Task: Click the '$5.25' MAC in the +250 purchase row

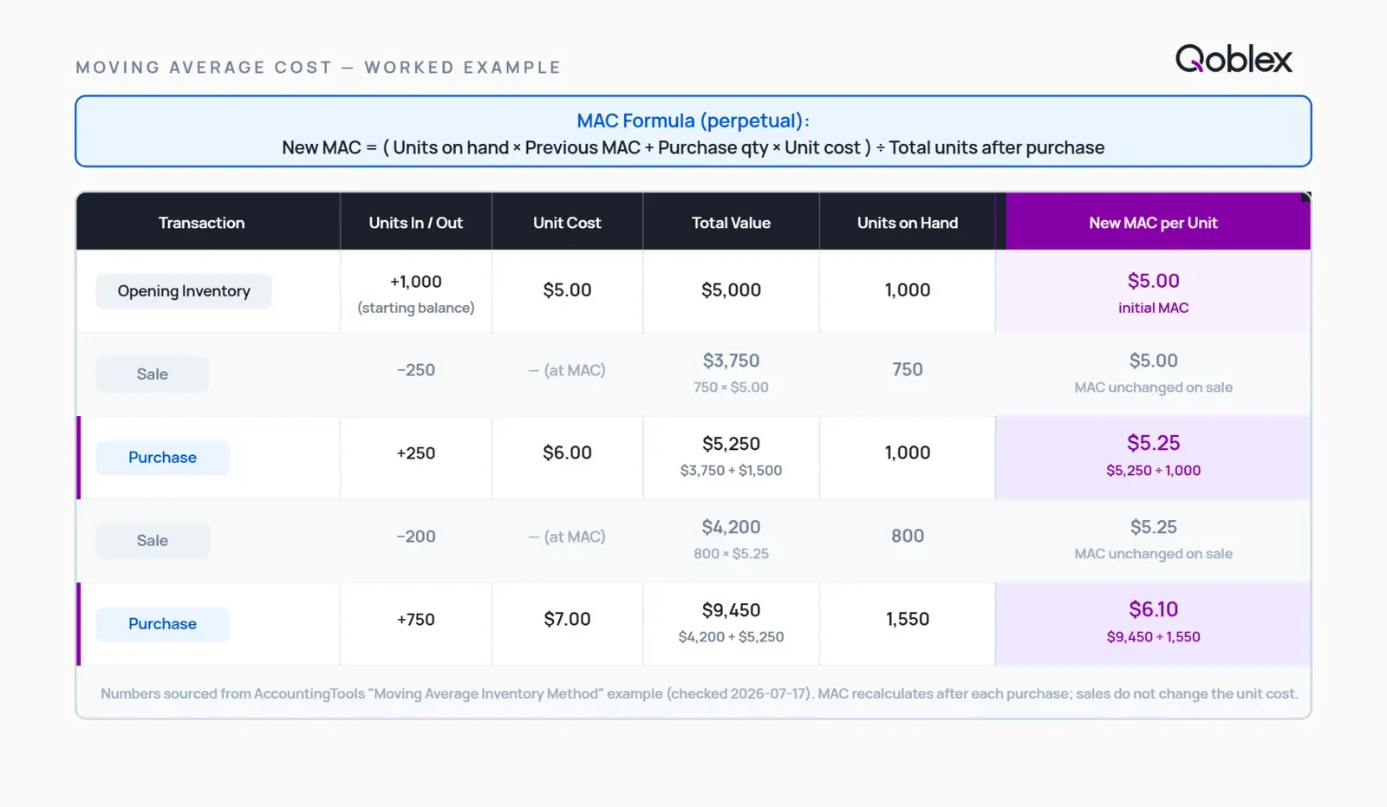Action: [1153, 443]
